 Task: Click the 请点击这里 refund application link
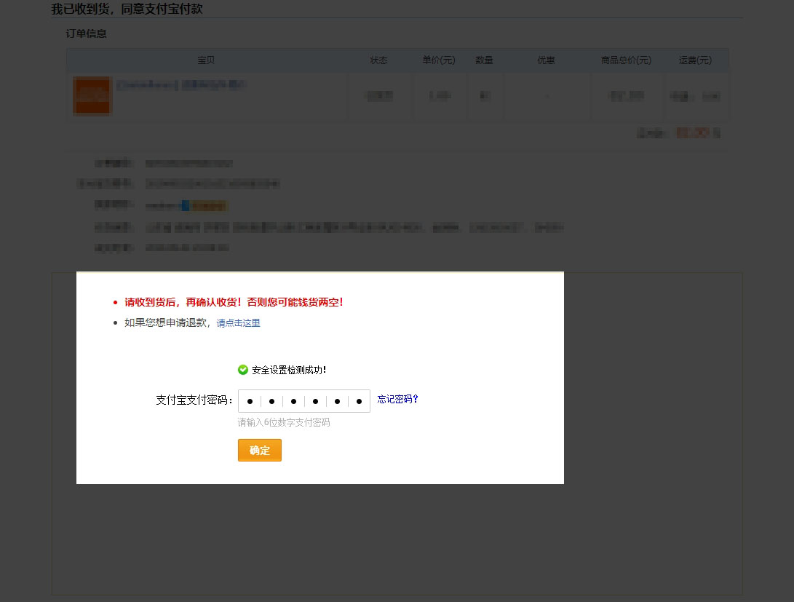[x=238, y=323]
